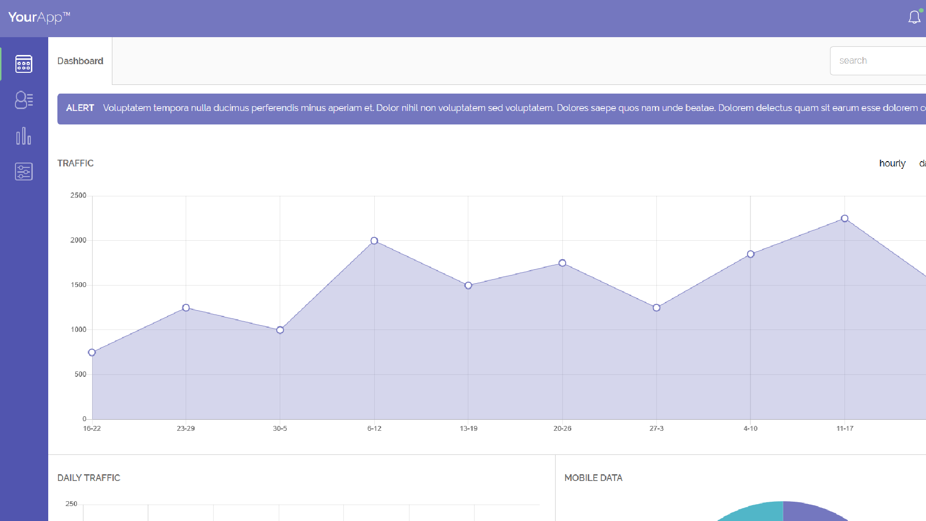Click the 27-3 data point on chart
The height and width of the screenshot is (521, 926).
pos(656,308)
